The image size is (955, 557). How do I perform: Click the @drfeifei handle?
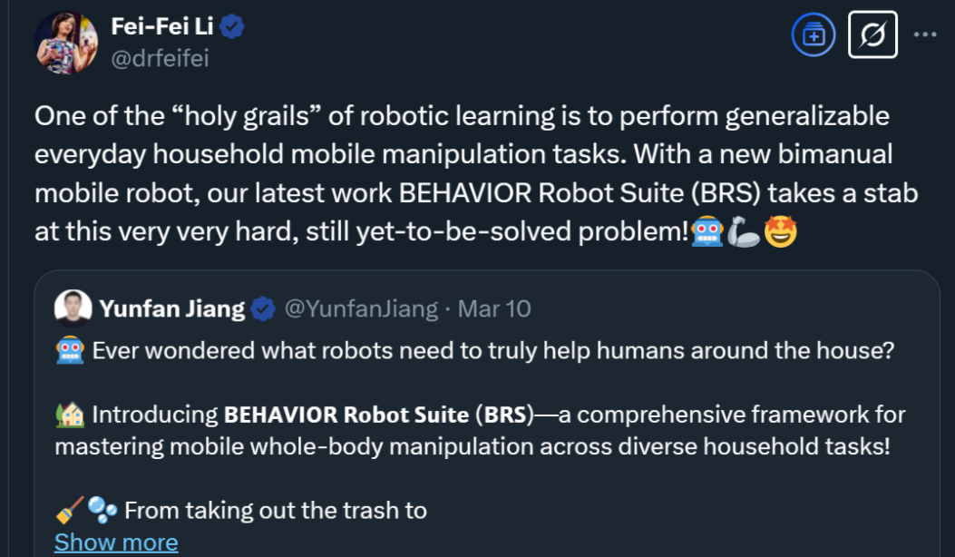(x=160, y=58)
